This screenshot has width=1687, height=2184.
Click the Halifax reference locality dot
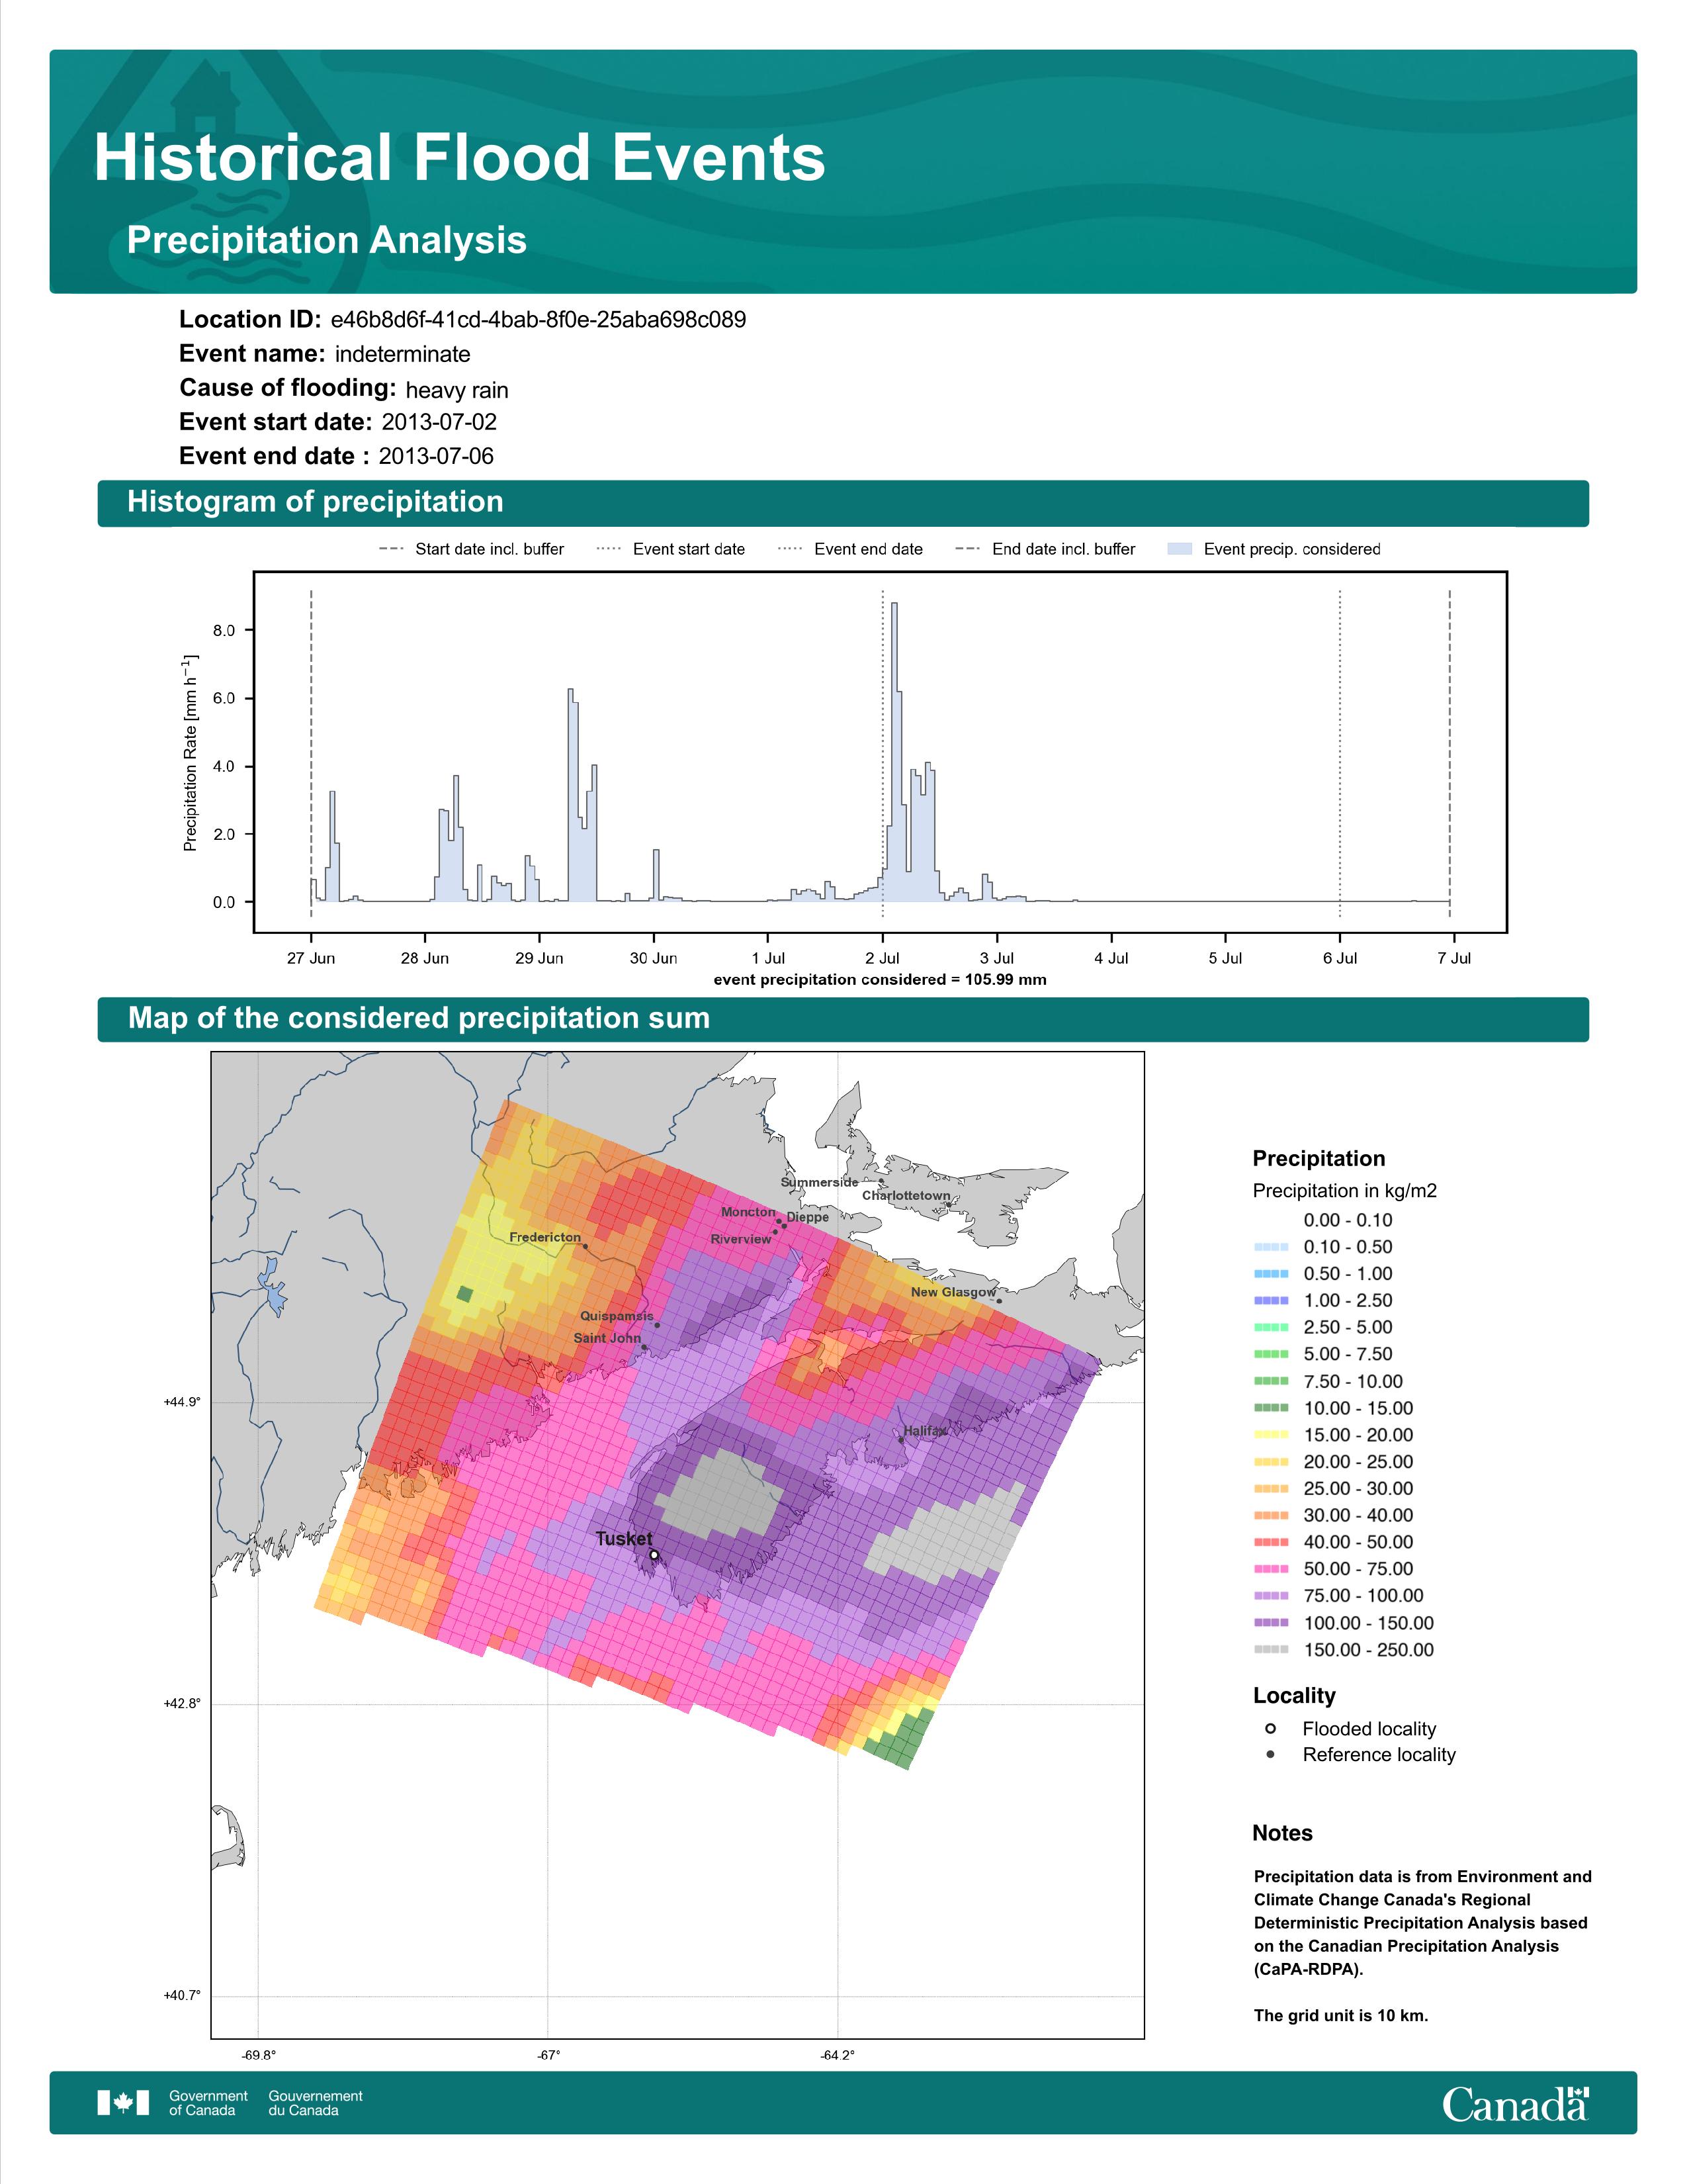click(x=902, y=1440)
